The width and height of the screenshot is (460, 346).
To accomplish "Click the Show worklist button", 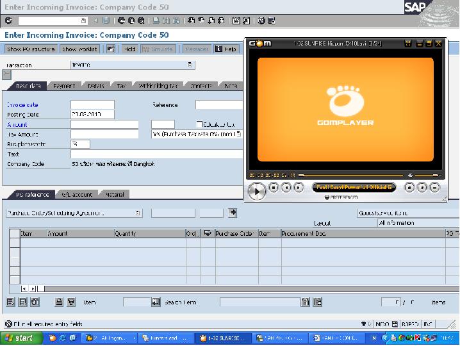I will tap(80, 49).
